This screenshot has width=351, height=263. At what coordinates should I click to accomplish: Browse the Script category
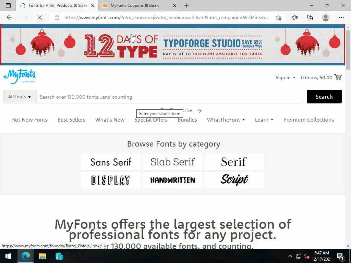coord(234,180)
